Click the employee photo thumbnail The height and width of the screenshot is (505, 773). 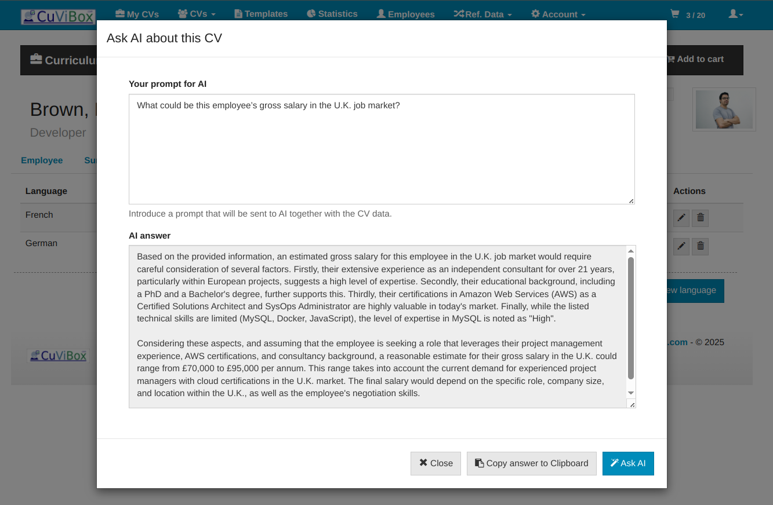point(724,109)
